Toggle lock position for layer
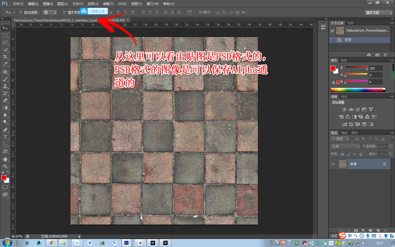This screenshot has width=395, height=247. coord(354,154)
